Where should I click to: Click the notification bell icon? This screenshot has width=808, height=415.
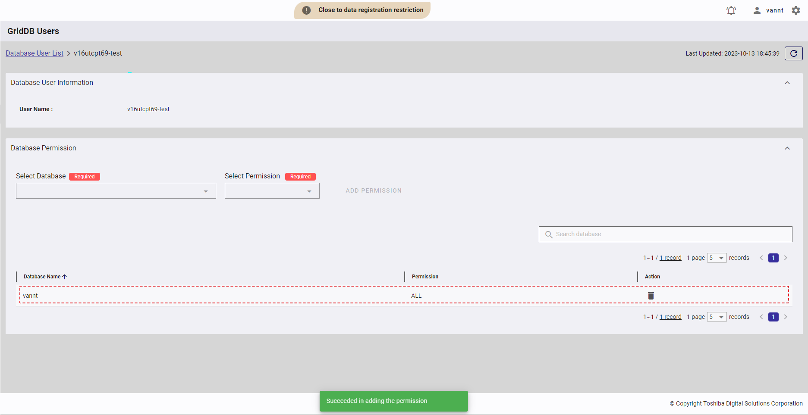(731, 10)
